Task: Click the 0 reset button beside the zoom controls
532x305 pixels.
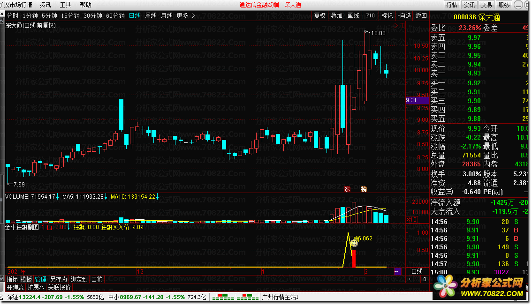Action: (425, 279)
